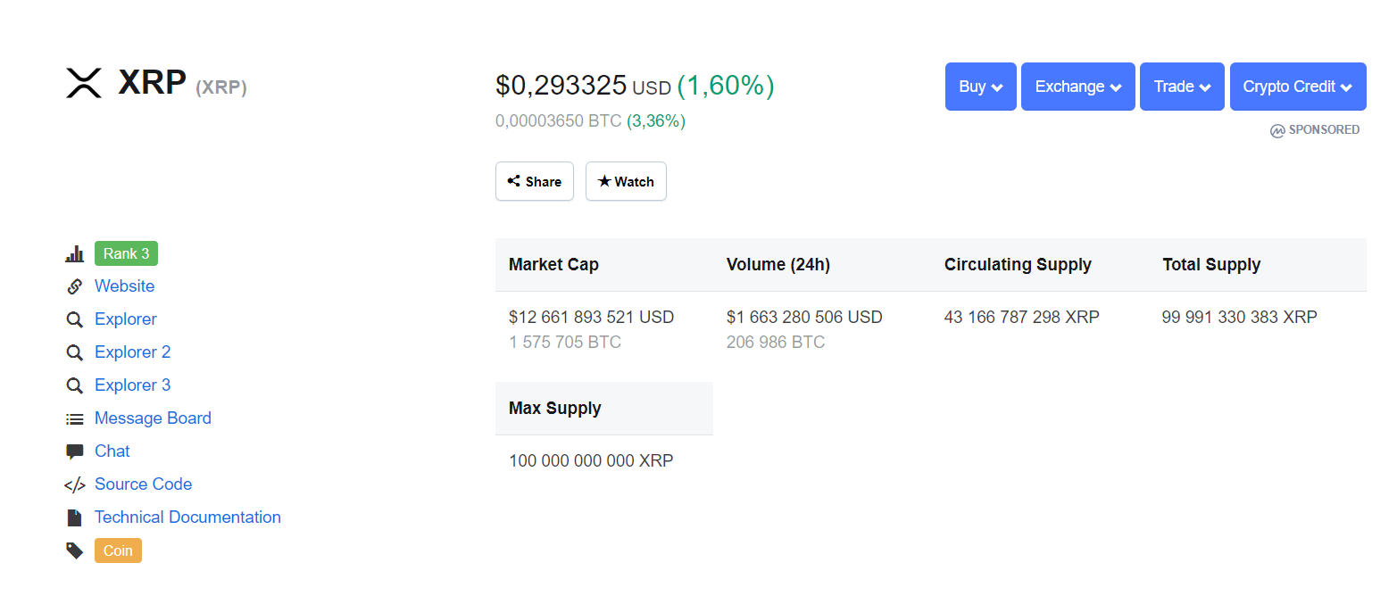1397x596 pixels.
Task: Click the document icon near Technical Documentation
Action: pyautogui.click(x=75, y=517)
